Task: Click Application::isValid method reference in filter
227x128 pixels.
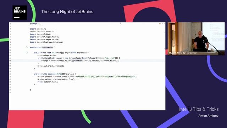Action: (81, 61)
